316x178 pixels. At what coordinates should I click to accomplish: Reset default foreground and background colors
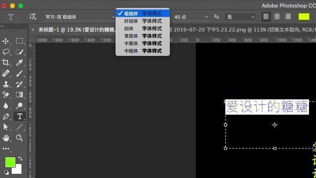pyautogui.click(x=6, y=173)
